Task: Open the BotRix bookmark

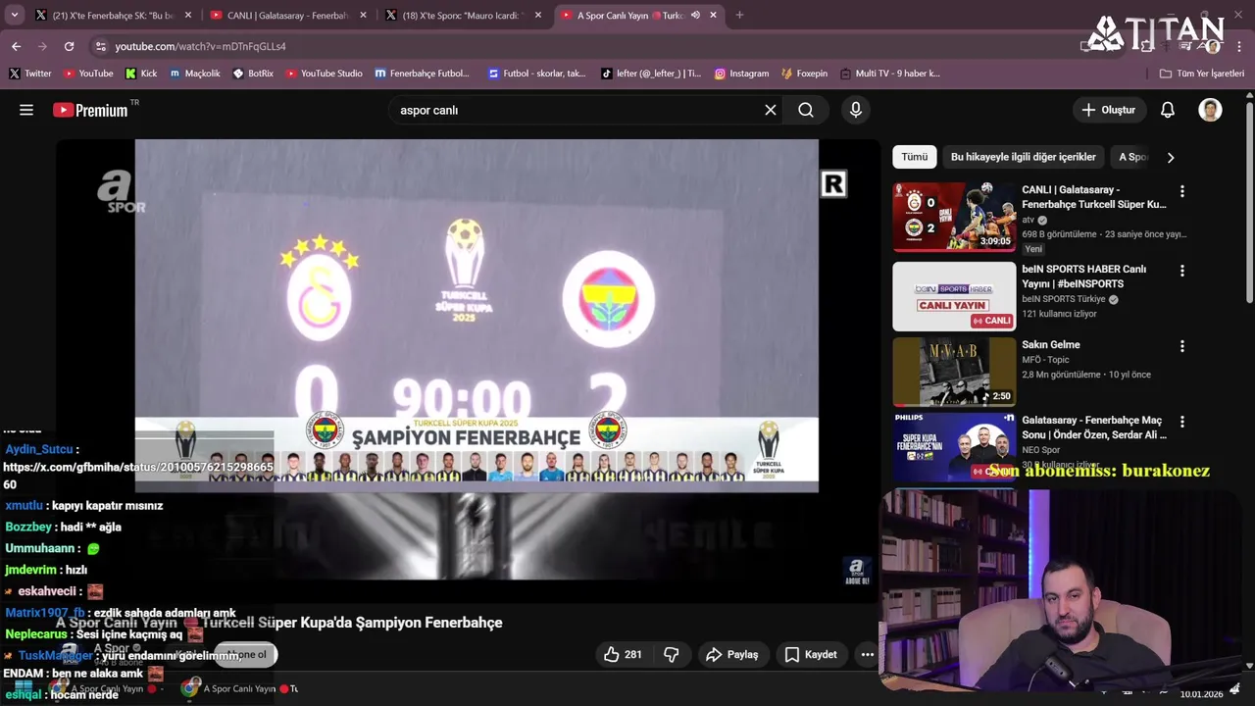Action: coord(253,74)
